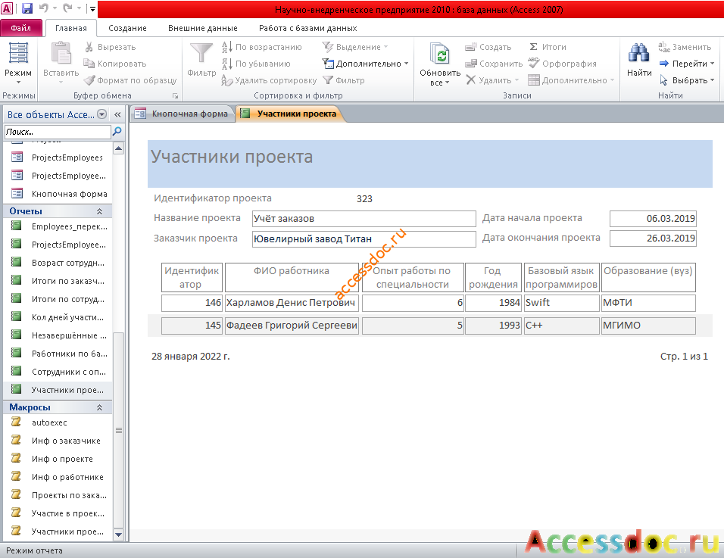Click the navigation pane Поиск field
Viewport: 724px width, 558px height.
click(58, 132)
